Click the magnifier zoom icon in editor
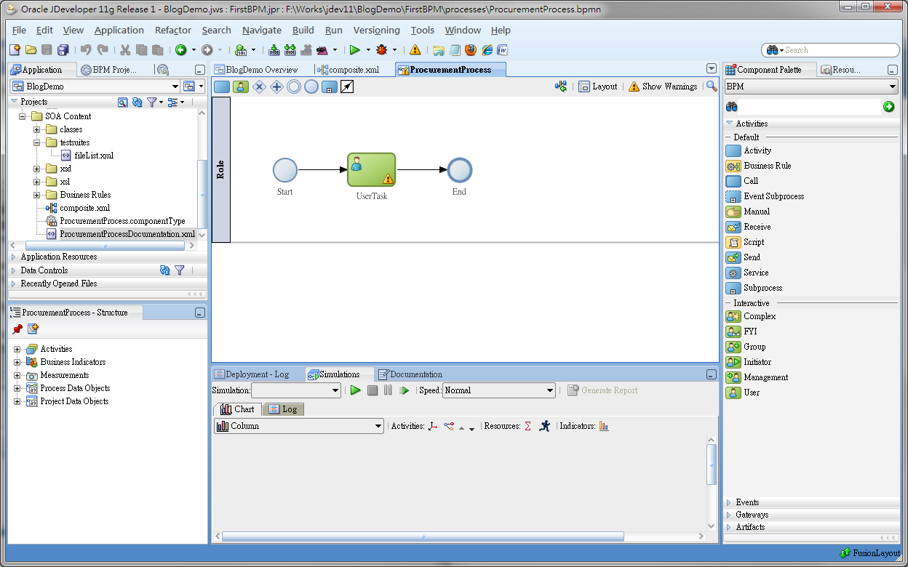The height and width of the screenshot is (567, 908). 712,86
